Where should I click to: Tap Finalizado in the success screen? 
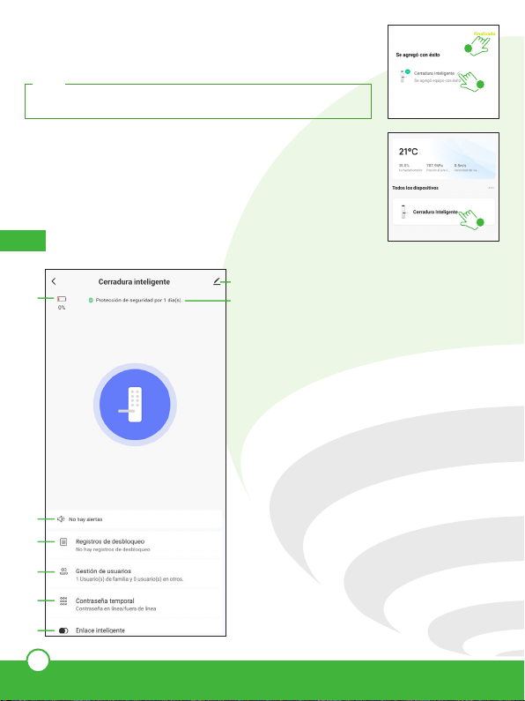click(484, 34)
